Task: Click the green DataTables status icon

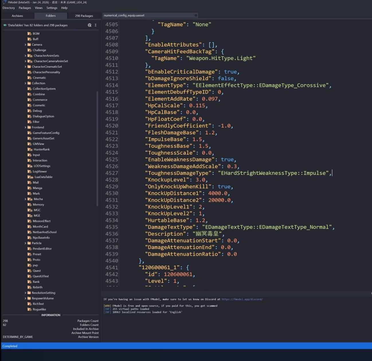Action: click(x=5, y=25)
